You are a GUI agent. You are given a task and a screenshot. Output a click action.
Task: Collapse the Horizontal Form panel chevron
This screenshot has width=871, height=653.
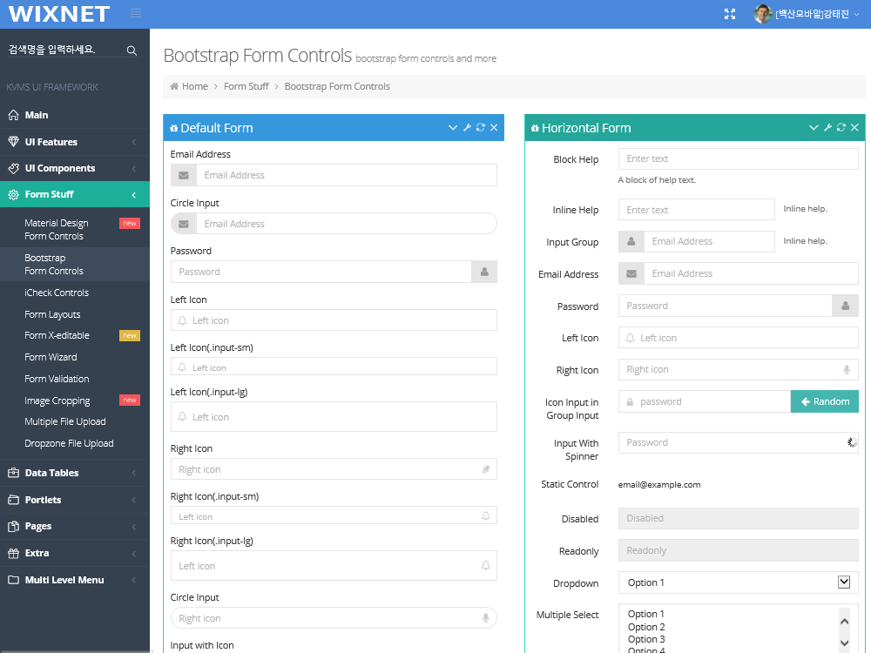tap(814, 128)
